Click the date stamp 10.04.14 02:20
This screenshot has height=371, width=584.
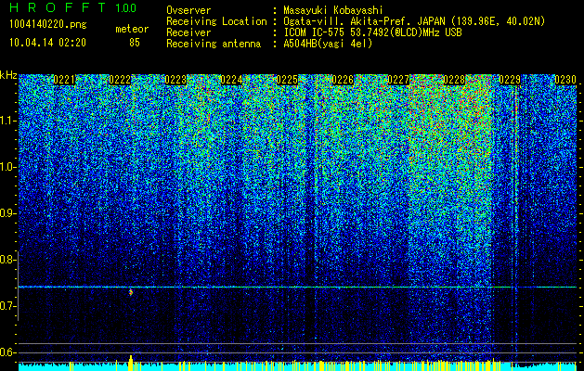point(47,43)
